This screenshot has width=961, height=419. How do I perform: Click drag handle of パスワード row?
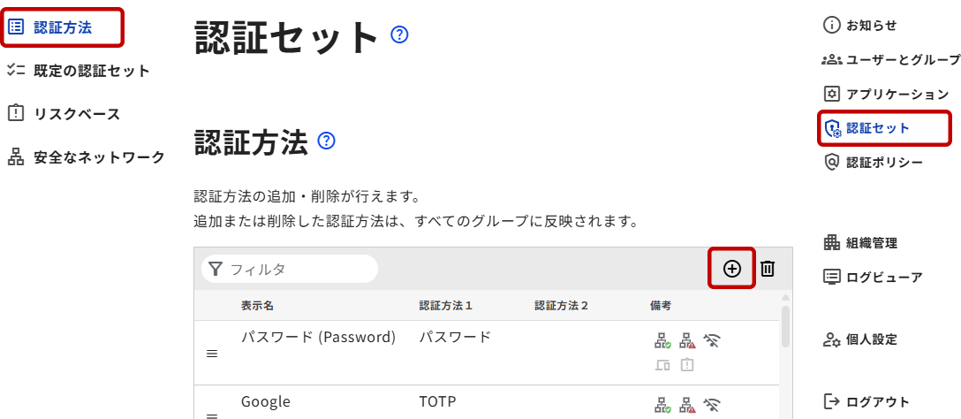point(212,354)
